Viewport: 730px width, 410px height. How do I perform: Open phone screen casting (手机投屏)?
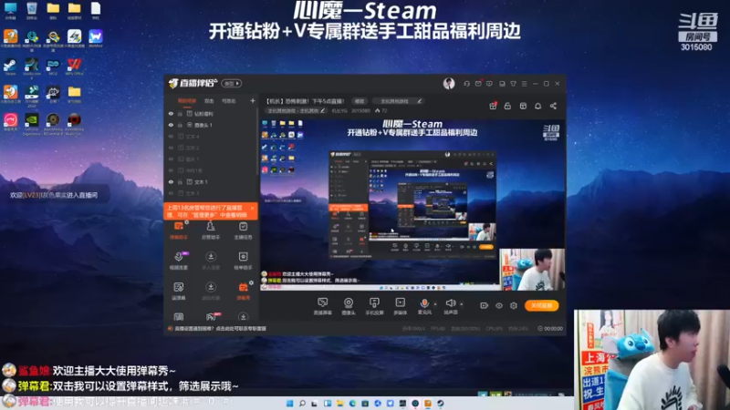(x=374, y=306)
